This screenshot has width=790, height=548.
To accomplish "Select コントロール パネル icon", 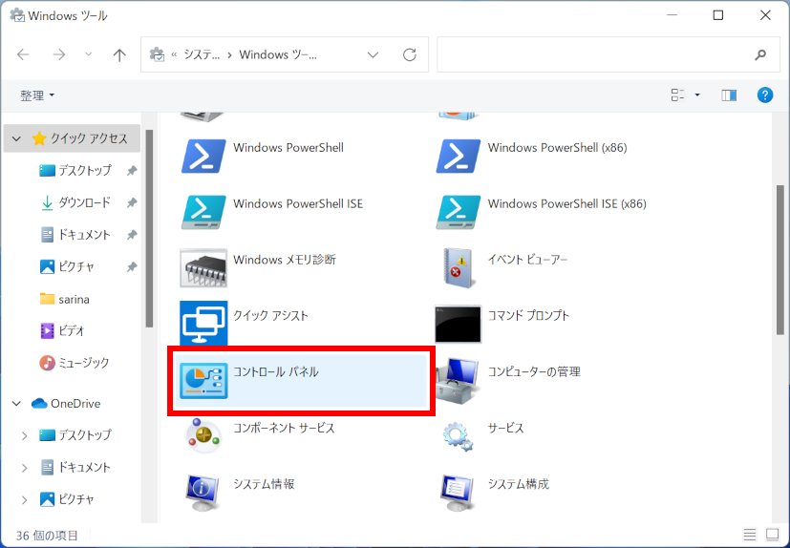I will pyautogui.click(x=203, y=380).
